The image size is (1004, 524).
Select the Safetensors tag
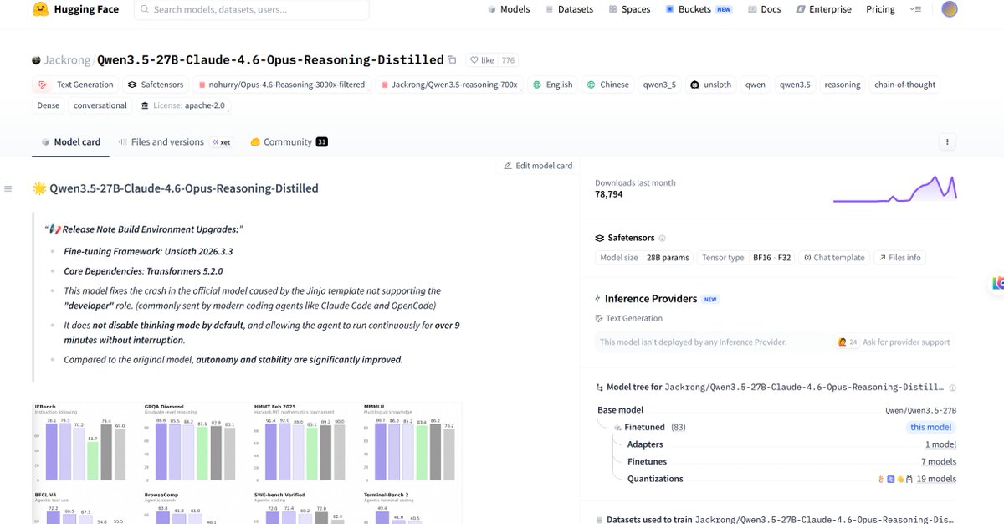(156, 85)
